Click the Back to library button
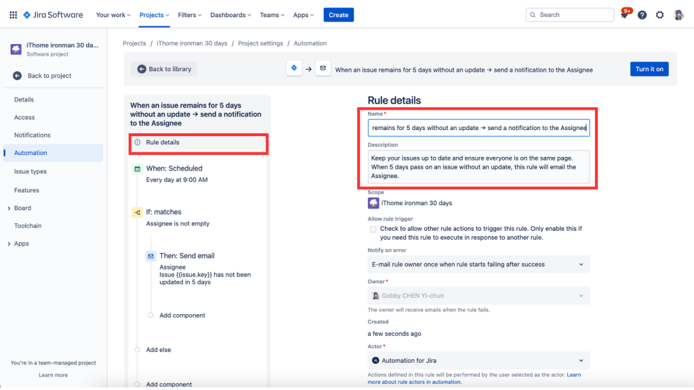Image resolution: width=694 pixels, height=390 pixels. point(164,69)
